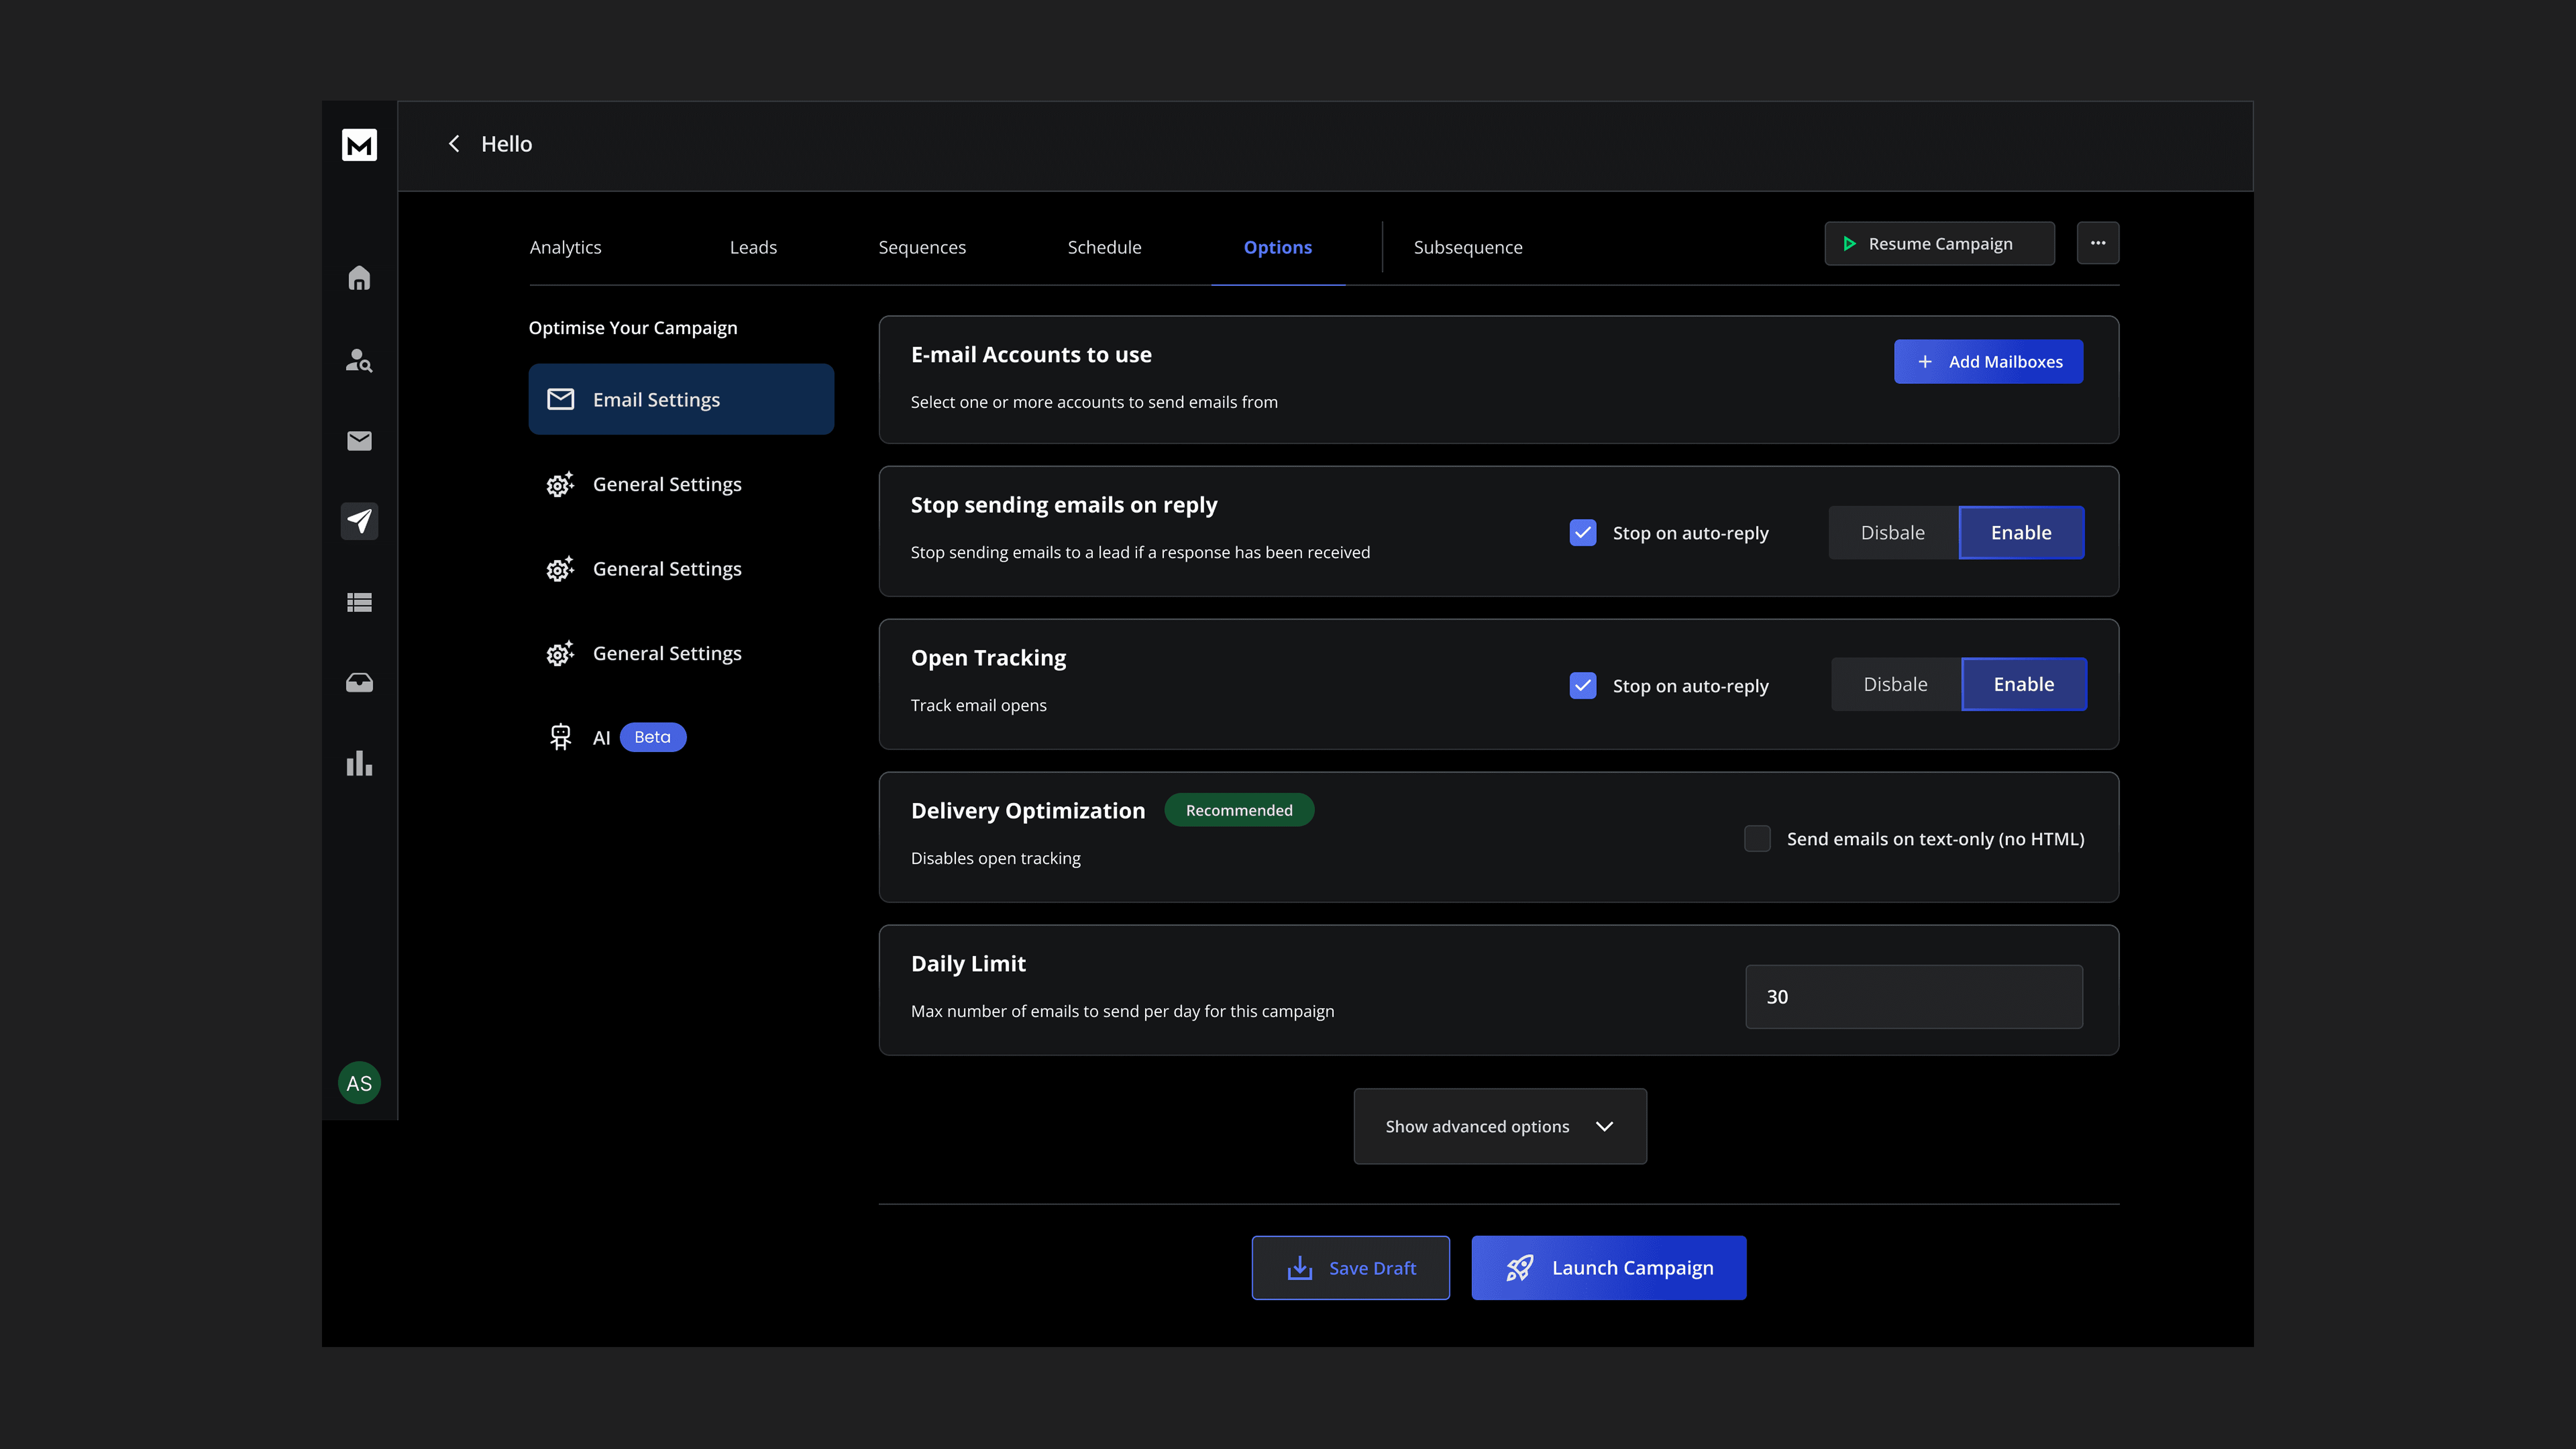The image size is (2576, 1449).
Task: Open the lead search sidebar icon
Action: click(x=359, y=360)
